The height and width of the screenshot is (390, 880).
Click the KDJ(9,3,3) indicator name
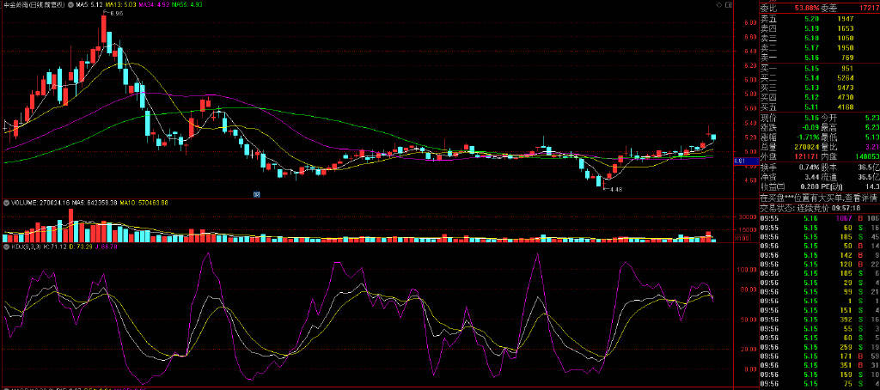click(x=26, y=247)
